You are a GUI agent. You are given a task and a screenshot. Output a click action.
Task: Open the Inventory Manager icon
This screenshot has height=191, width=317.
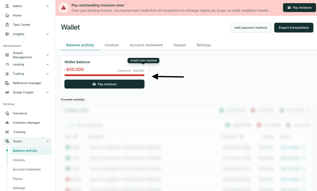coord(7,123)
